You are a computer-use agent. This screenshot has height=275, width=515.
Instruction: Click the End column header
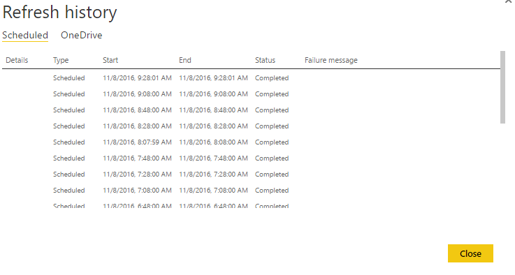(x=185, y=61)
